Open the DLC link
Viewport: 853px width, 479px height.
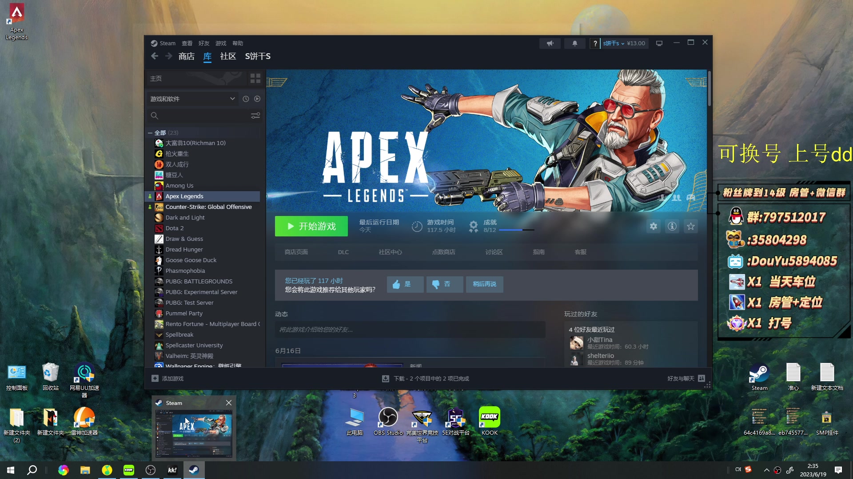pos(343,252)
